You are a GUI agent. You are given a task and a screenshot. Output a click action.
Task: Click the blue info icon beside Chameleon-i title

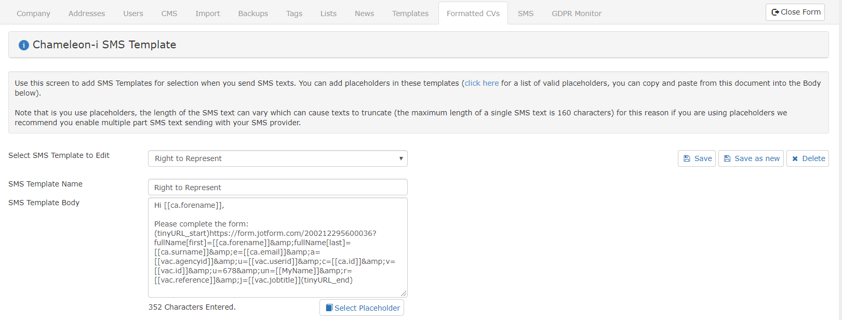24,45
